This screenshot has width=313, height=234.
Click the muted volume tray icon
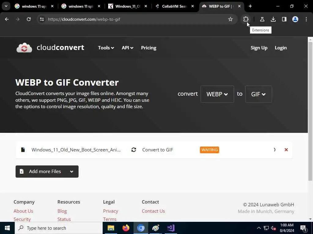[x=273, y=228]
